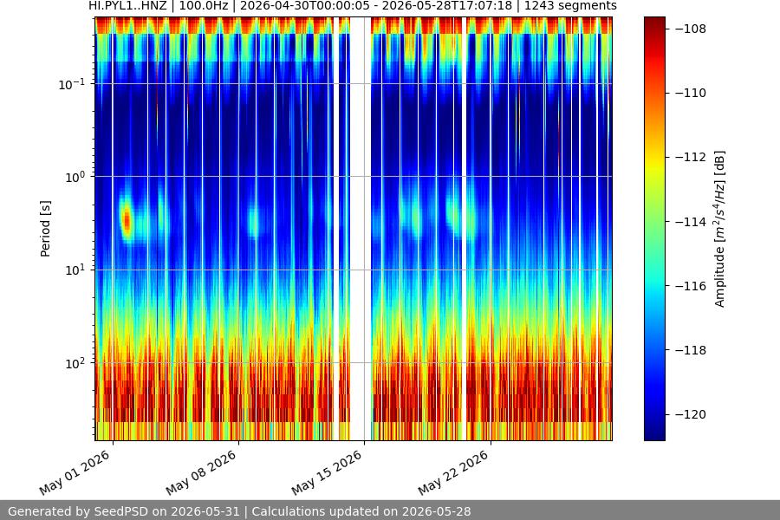Click the 'May 01 2026' x-axis label
The width and height of the screenshot is (780, 520).
click(x=75, y=472)
